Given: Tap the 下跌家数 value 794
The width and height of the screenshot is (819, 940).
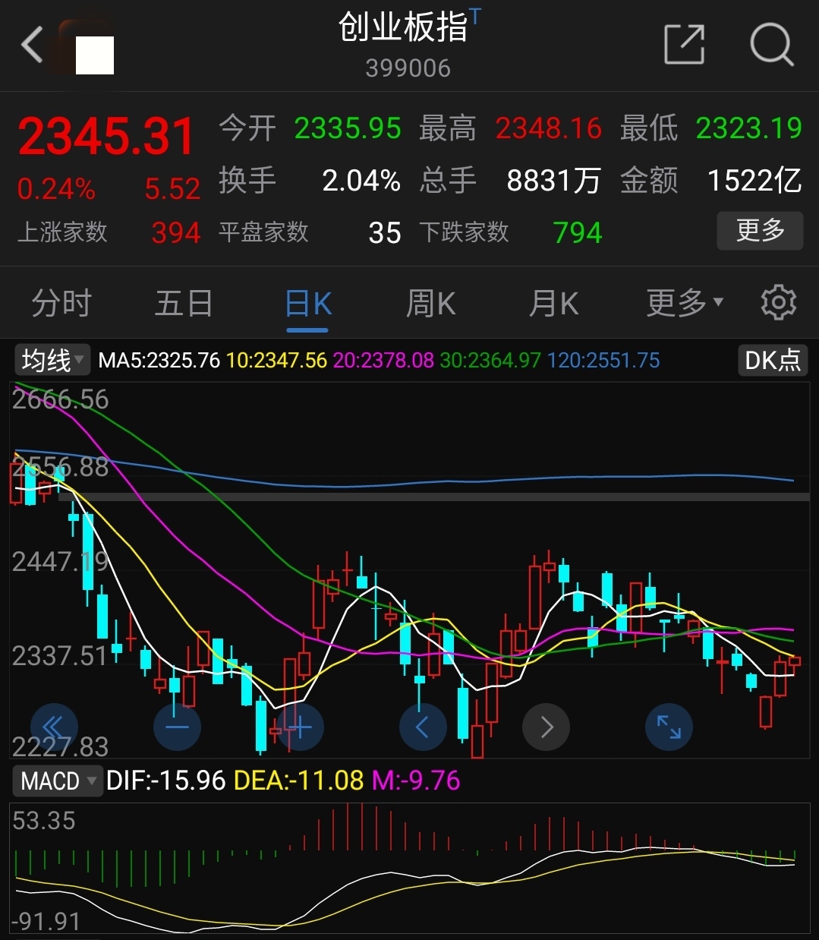Looking at the screenshot, I should tap(578, 233).
